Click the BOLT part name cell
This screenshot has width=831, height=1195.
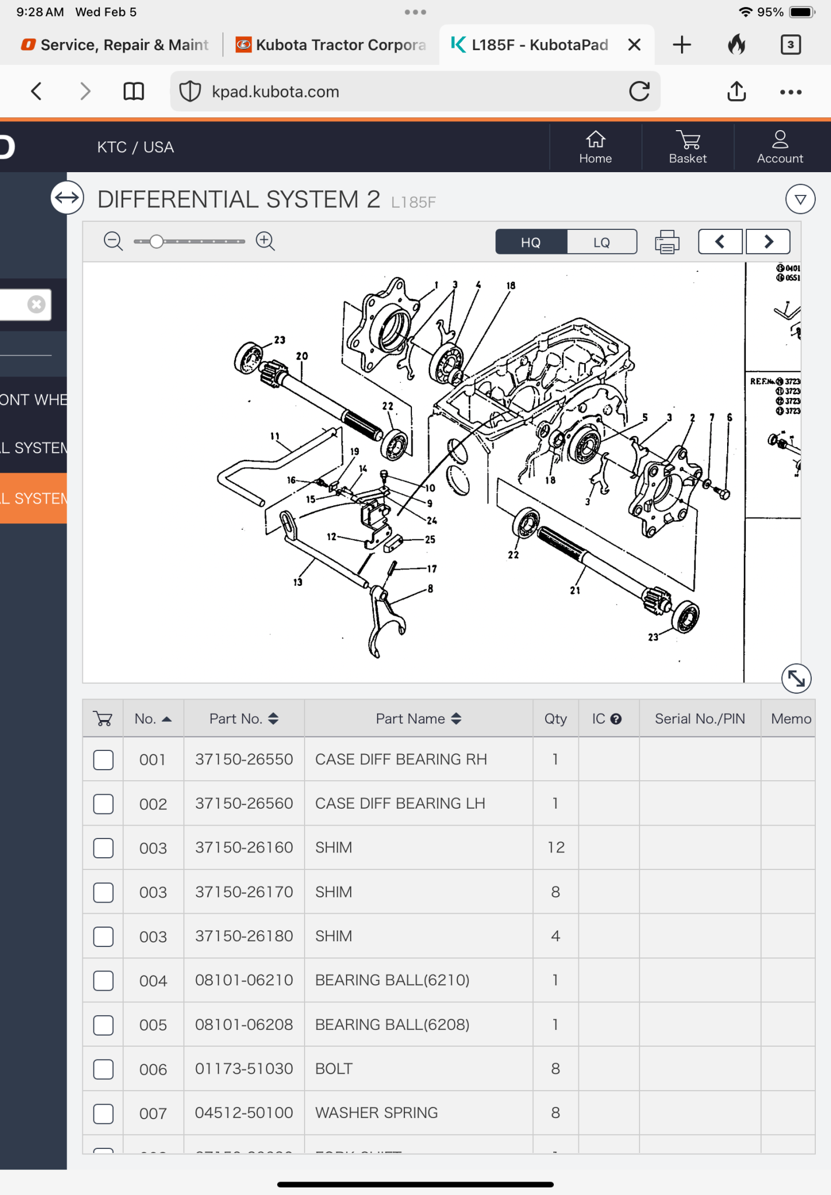click(x=418, y=1068)
